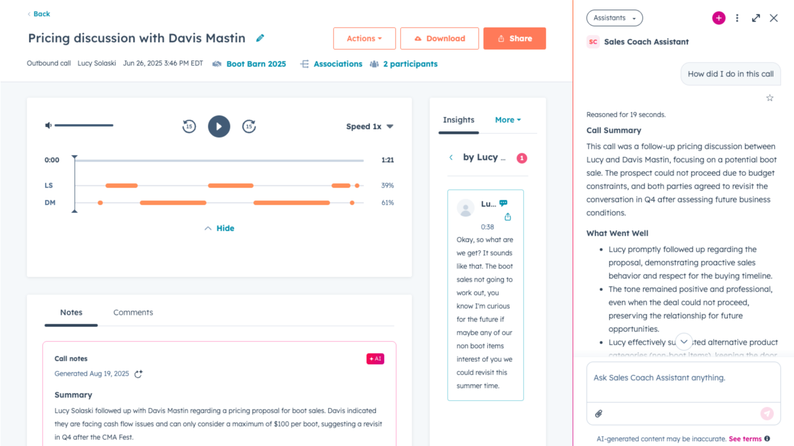Viewport: 794px width, 446px height.
Task: Send the message with the send arrow
Action: (767, 413)
